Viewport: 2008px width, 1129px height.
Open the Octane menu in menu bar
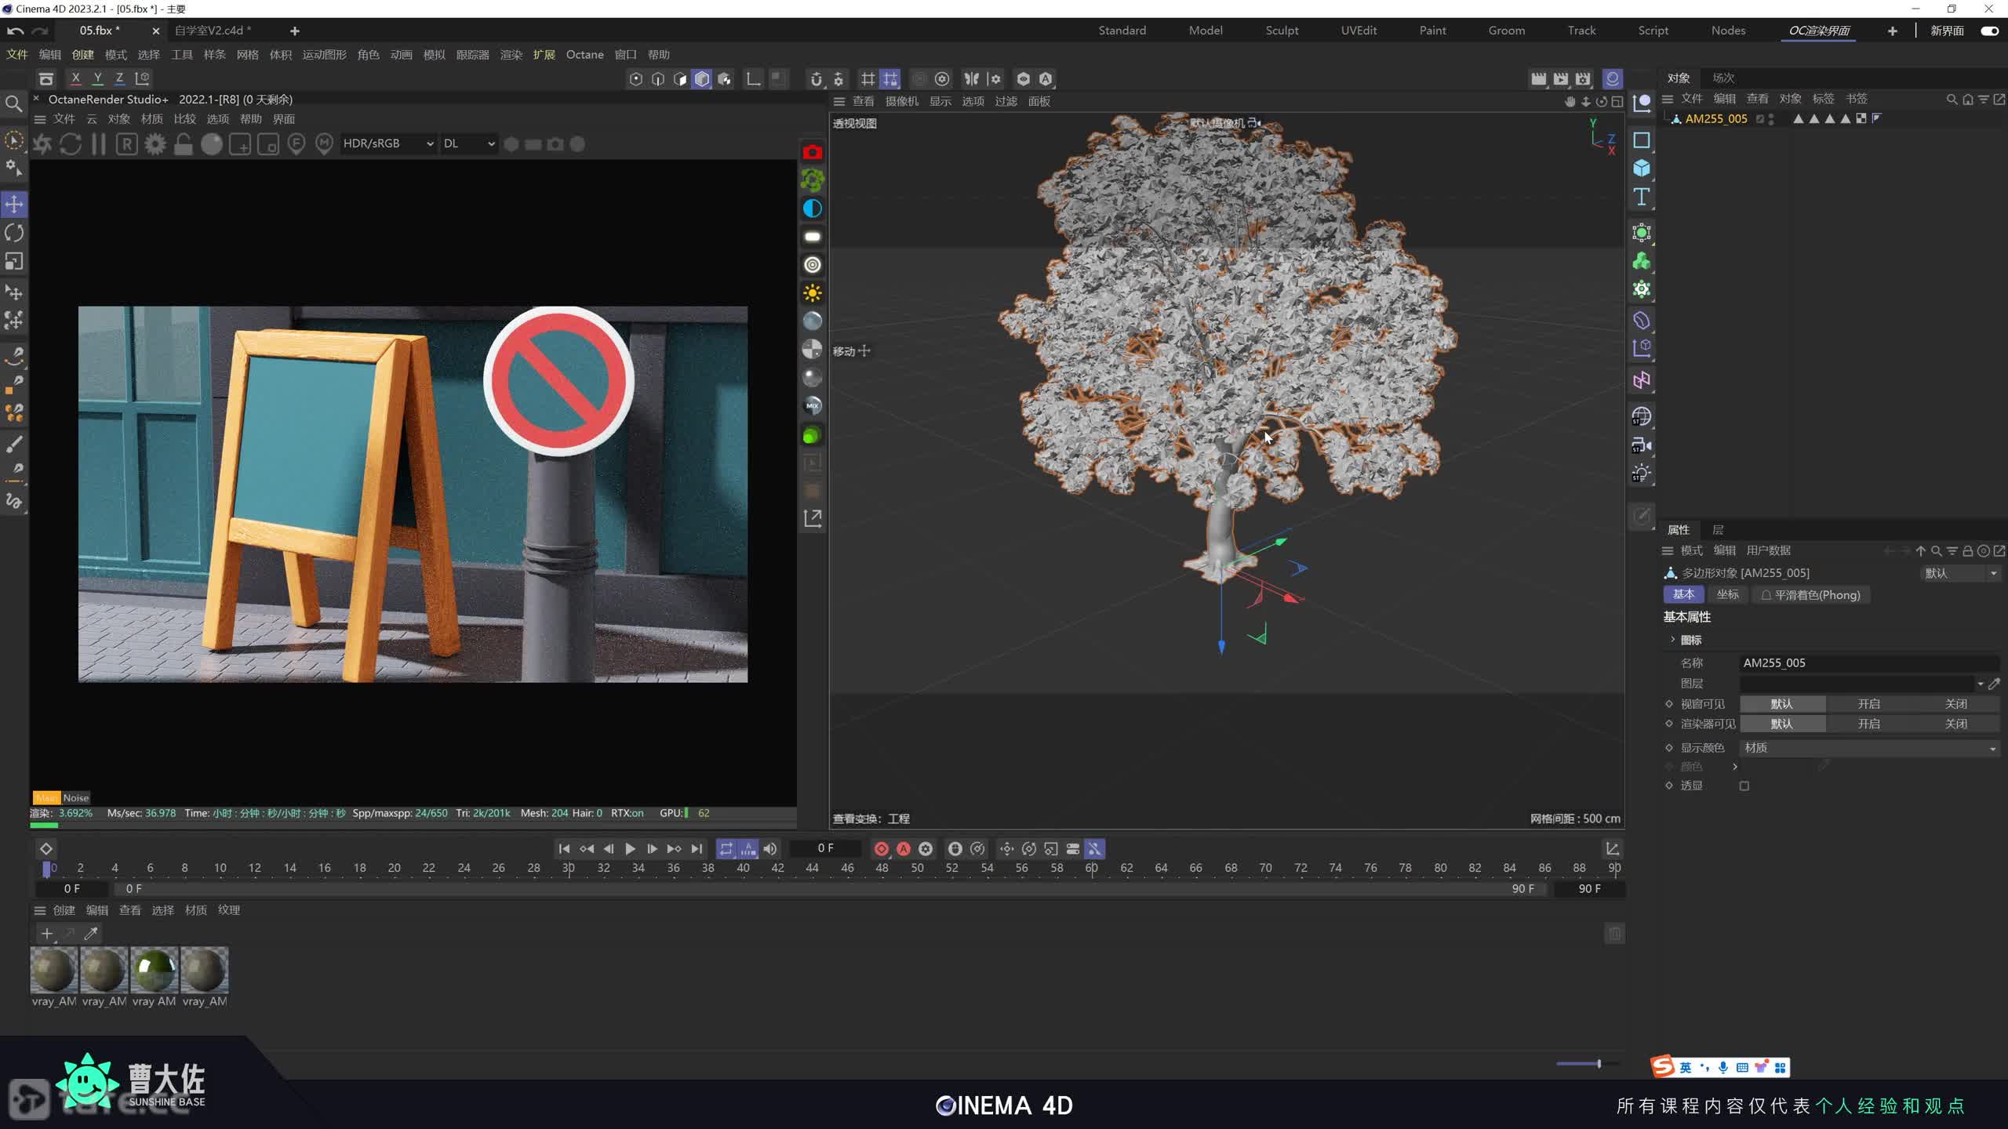(584, 55)
